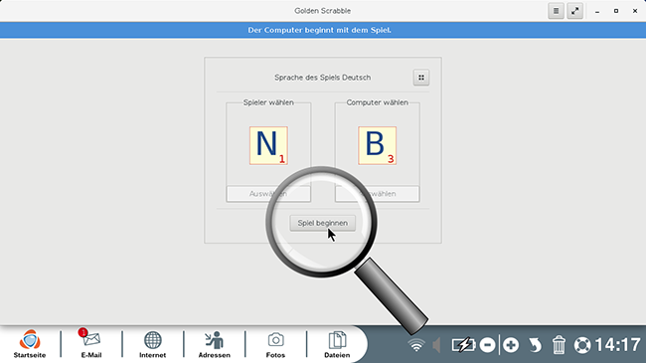Viewport: 646px width, 363px height.
Task: Select the N player tile
Action: tap(268, 145)
